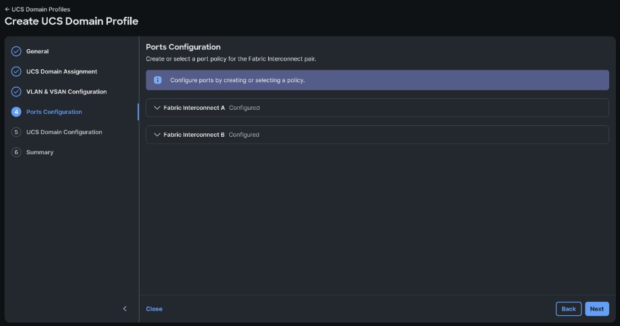Viewport: 620px width, 326px height.
Task: Open the Summary step
Action: [40, 152]
